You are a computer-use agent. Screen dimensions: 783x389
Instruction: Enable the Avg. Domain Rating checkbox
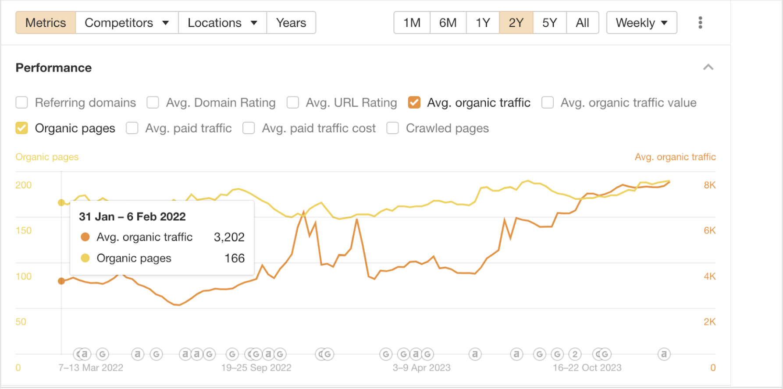point(153,103)
